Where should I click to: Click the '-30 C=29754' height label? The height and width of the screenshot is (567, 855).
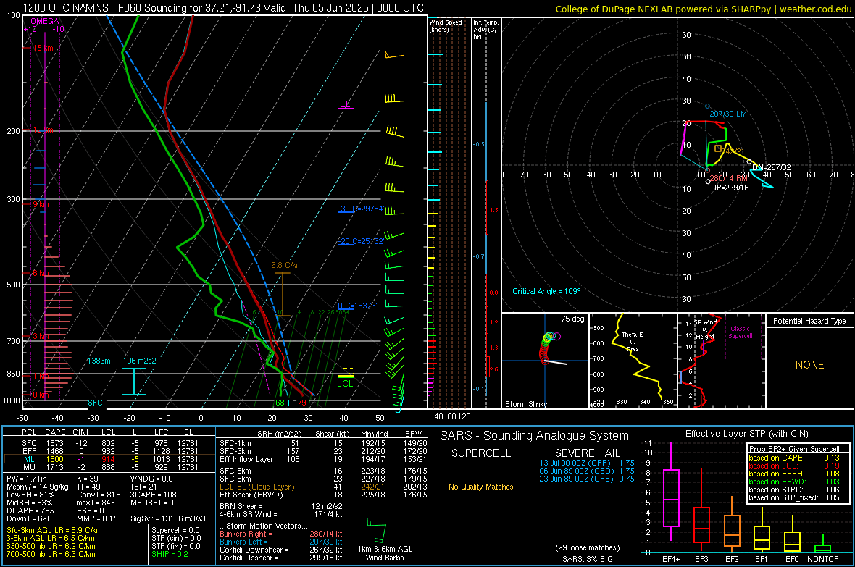(360, 209)
